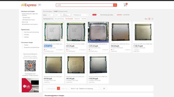Click the price 637,29 руб.
This screenshot has width=174, height=97.
70,46
